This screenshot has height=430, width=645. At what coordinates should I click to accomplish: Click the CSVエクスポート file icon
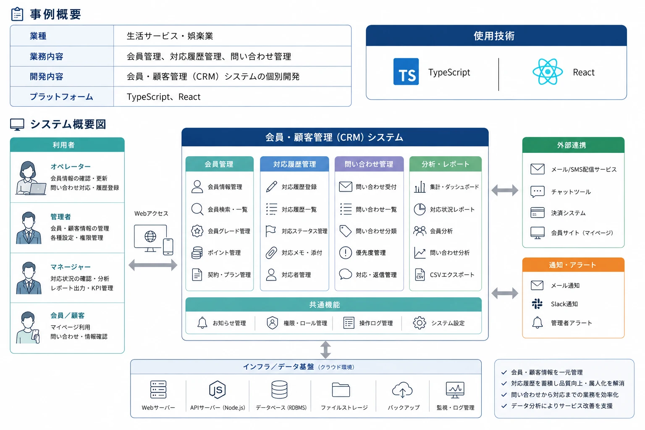point(420,275)
